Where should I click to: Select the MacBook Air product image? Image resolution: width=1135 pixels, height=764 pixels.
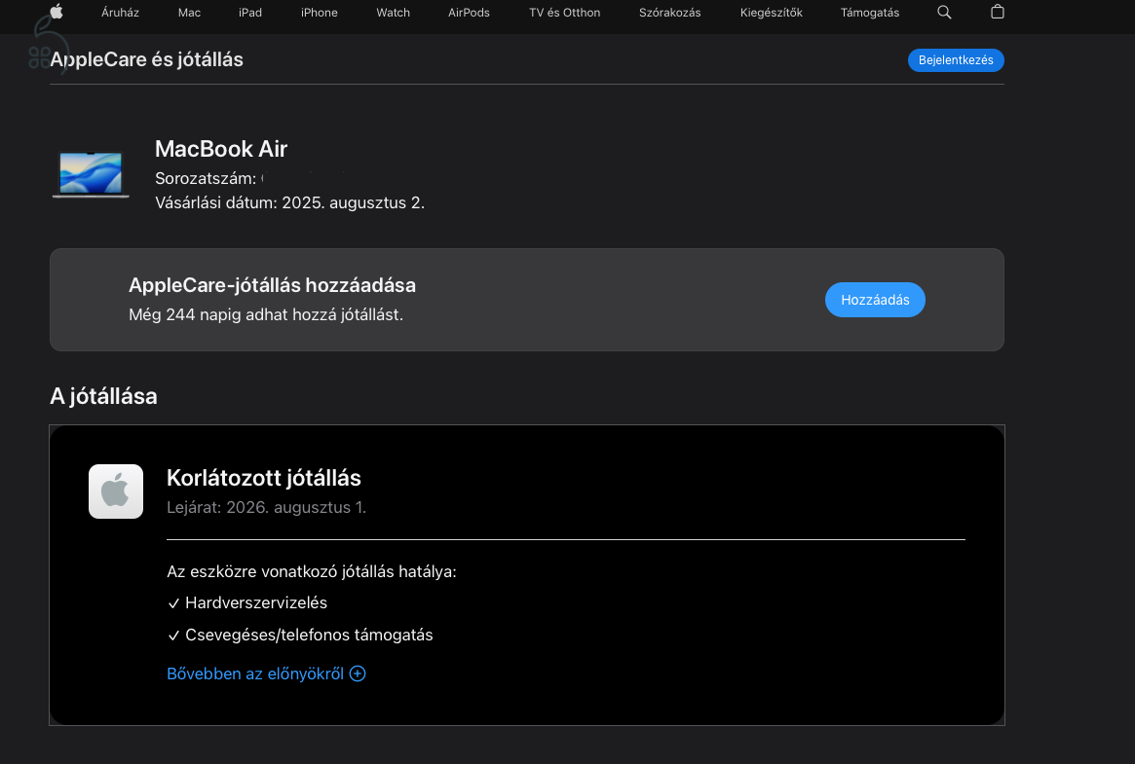click(90, 173)
